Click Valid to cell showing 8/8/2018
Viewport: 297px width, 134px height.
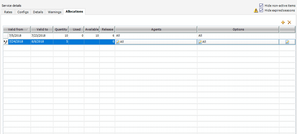click(42, 42)
